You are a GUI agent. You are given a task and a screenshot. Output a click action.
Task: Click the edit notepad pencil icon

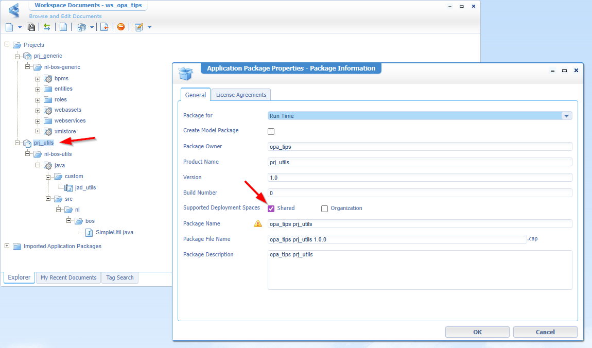(138, 27)
